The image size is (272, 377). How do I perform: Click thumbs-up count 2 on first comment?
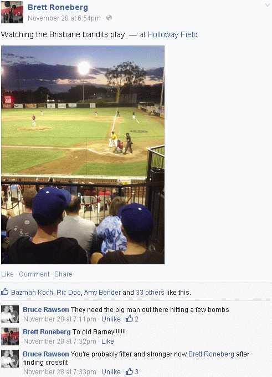pyautogui.click(x=132, y=319)
